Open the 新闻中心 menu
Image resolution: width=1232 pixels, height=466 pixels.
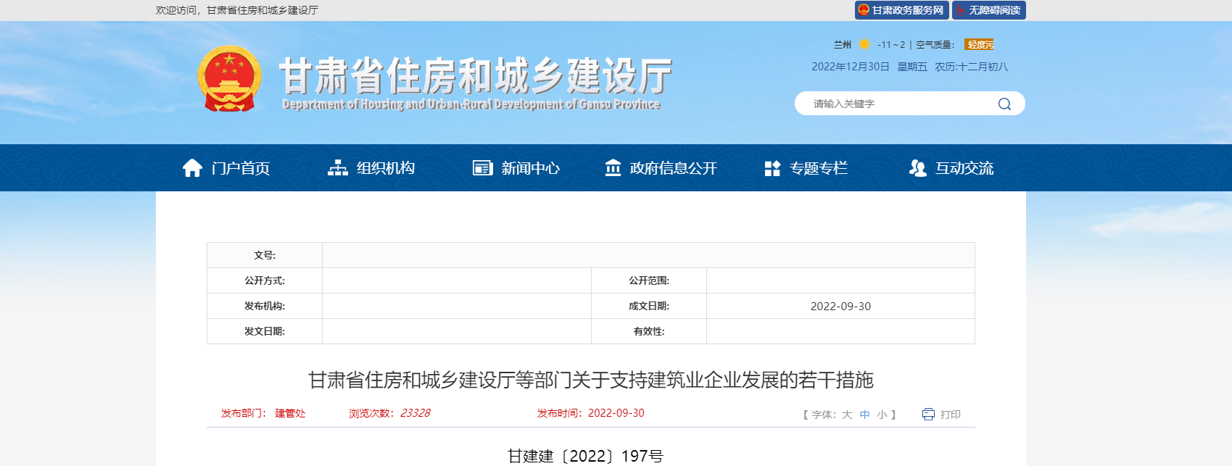530,168
